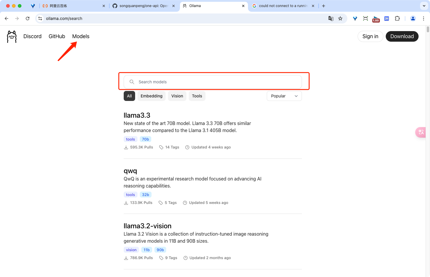430x277 pixels.
Task: Click the pink floating translate widget
Action: (x=421, y=132)
